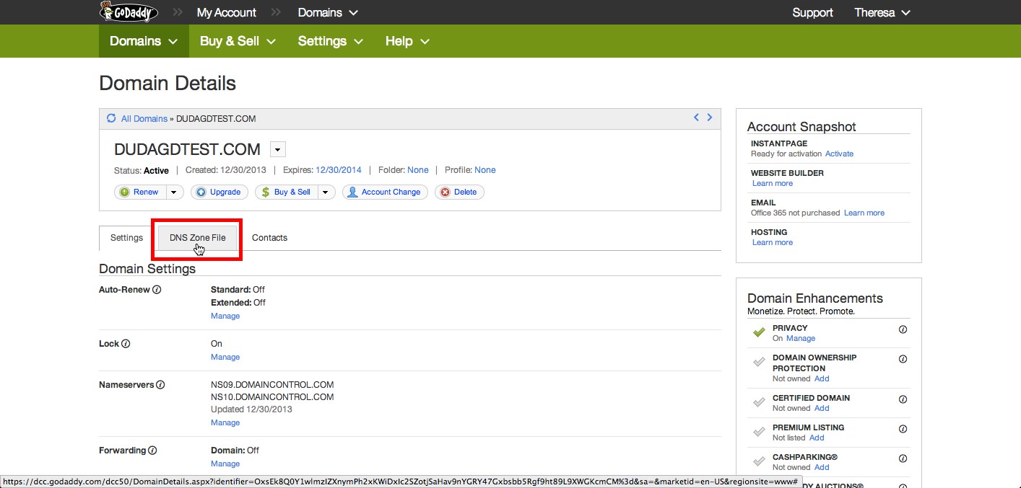Add Premium Listing
Image resolution: width=1021 pixels, height=488 pixels.
point(817,438)
